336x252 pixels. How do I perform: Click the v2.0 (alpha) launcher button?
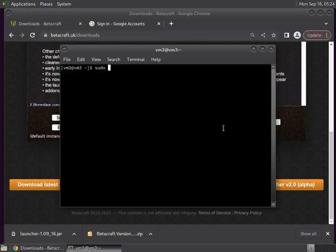(300, 185)
